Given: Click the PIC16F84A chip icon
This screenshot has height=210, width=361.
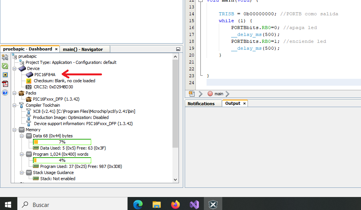Looking at the screenshot, I should [x=30, y=75].
